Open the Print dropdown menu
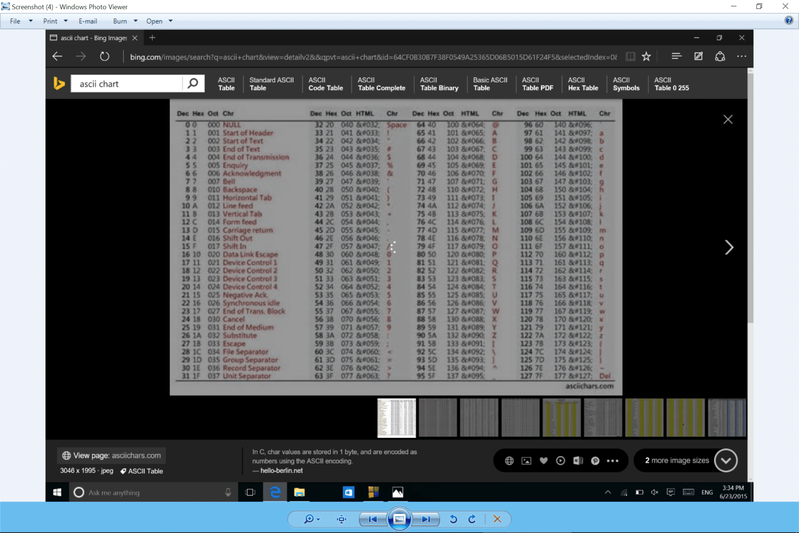 click(x=55, y=21)
